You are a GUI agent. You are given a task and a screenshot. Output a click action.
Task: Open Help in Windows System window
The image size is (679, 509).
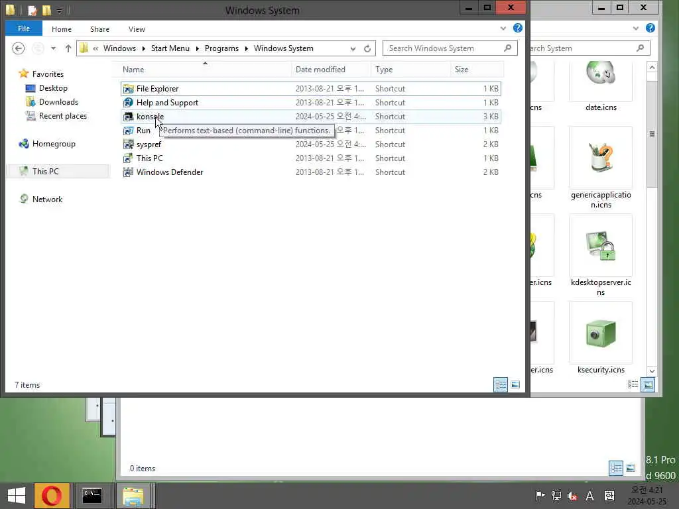tap(517, 28)
